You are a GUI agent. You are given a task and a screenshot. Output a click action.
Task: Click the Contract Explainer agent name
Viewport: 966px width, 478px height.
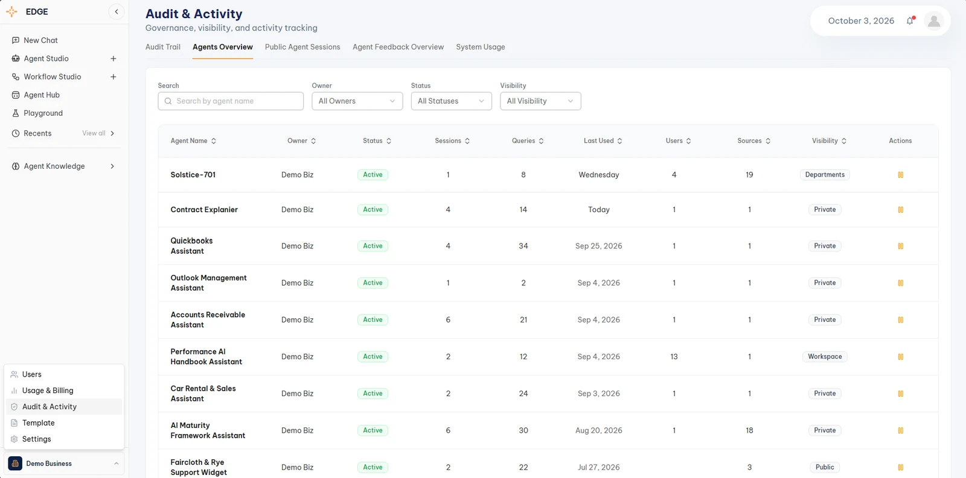204,210
